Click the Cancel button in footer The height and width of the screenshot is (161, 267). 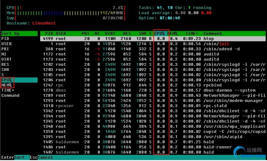pyautogui.click(x=45, y=157)
